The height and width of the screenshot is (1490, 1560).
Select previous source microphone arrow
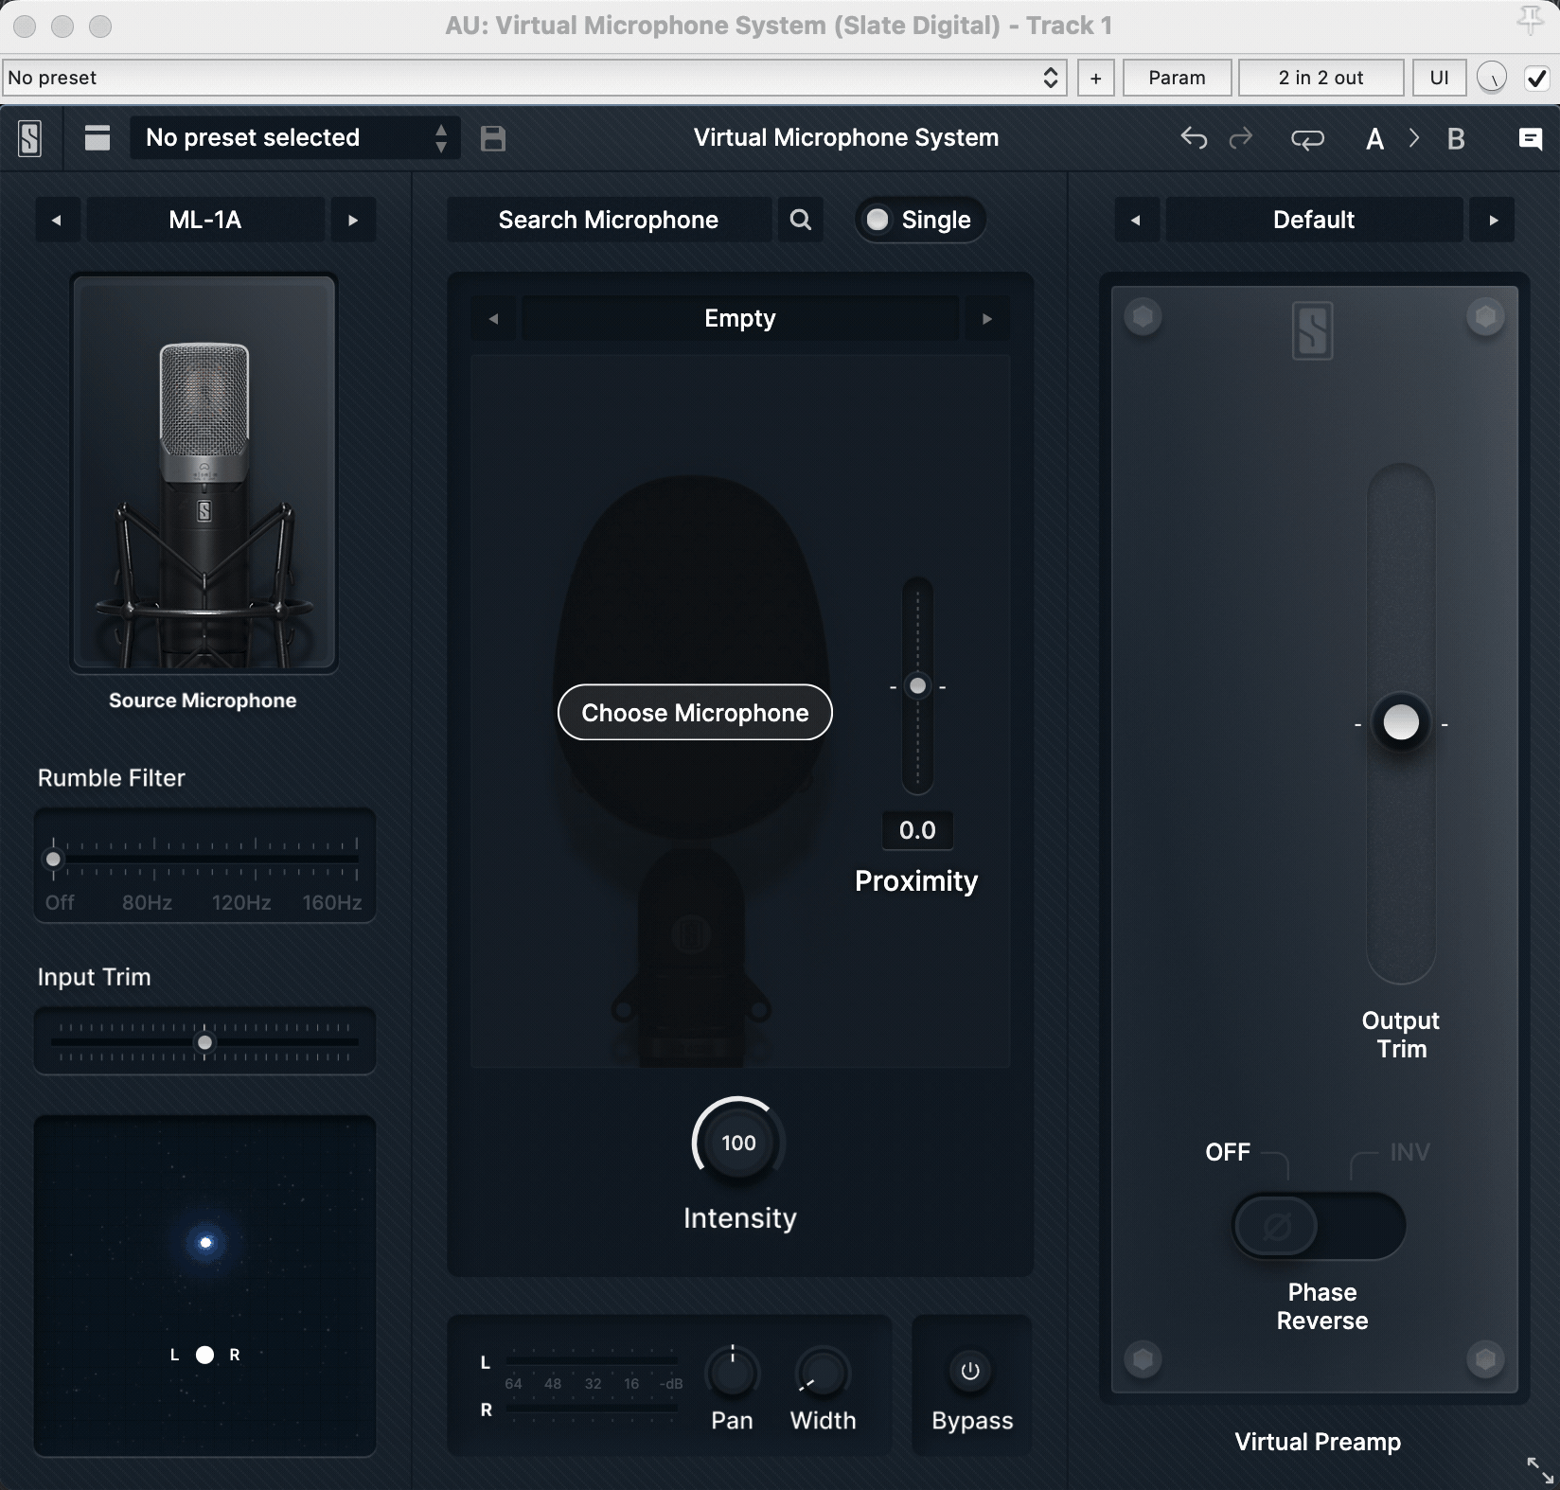[57, 220]
